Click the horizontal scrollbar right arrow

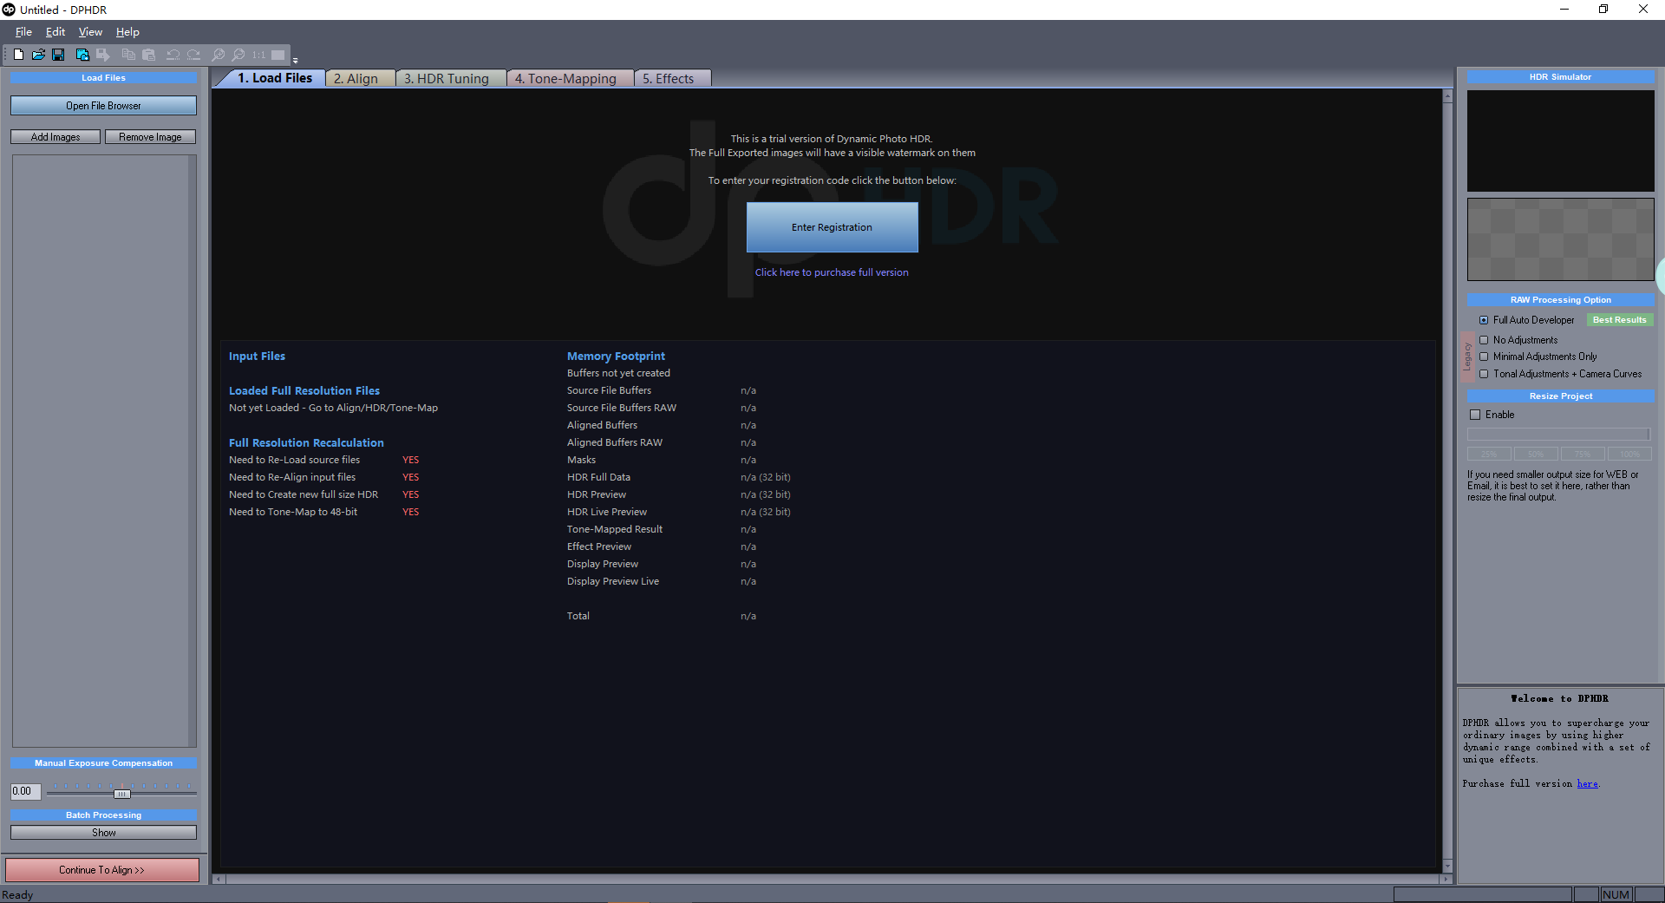tap(1445, 879)
